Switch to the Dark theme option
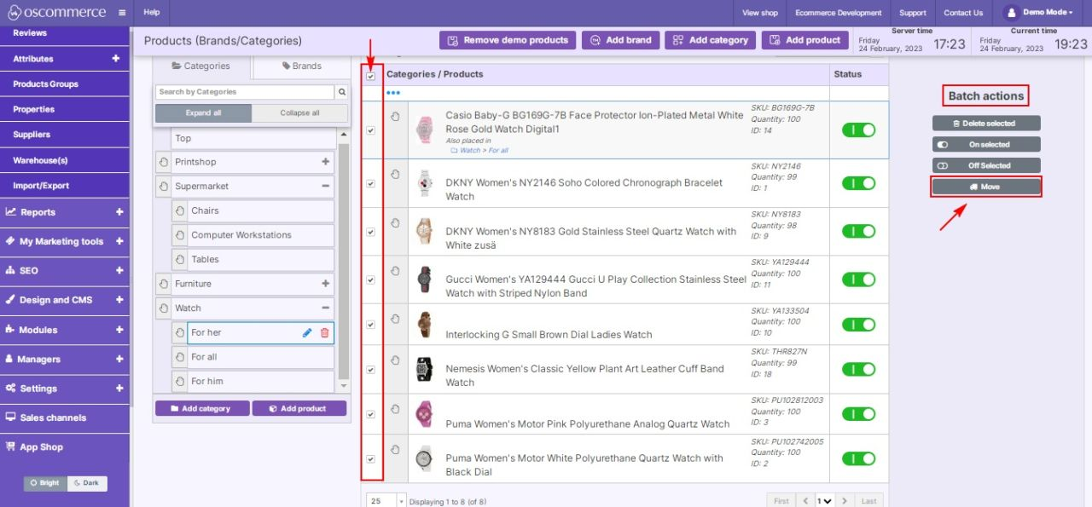Screen dimensions: 1092x507 click(85, 483)
